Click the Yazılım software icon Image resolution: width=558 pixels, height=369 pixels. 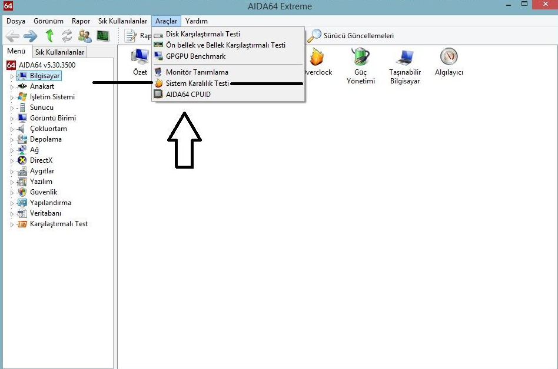tap(22, 182)
